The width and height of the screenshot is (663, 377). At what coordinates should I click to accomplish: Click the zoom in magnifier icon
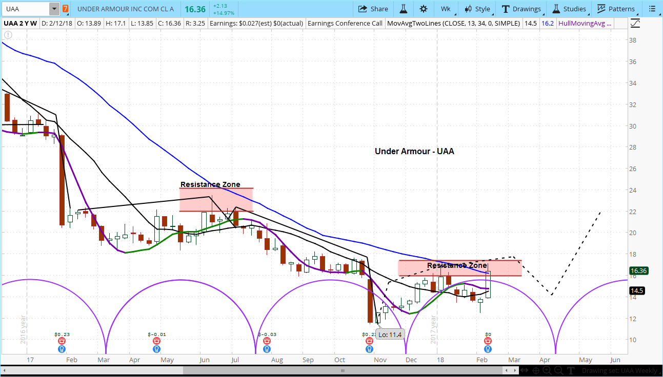548,370
